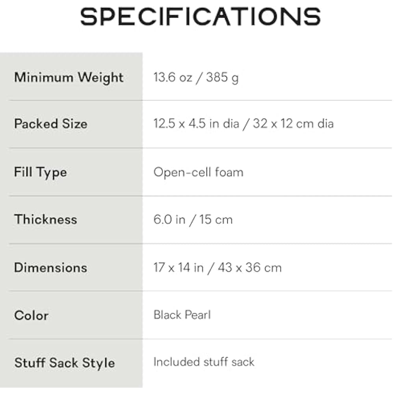Click the SPECIFICATIONS heading
The image size is (394, 394).
tap(200, 17)
